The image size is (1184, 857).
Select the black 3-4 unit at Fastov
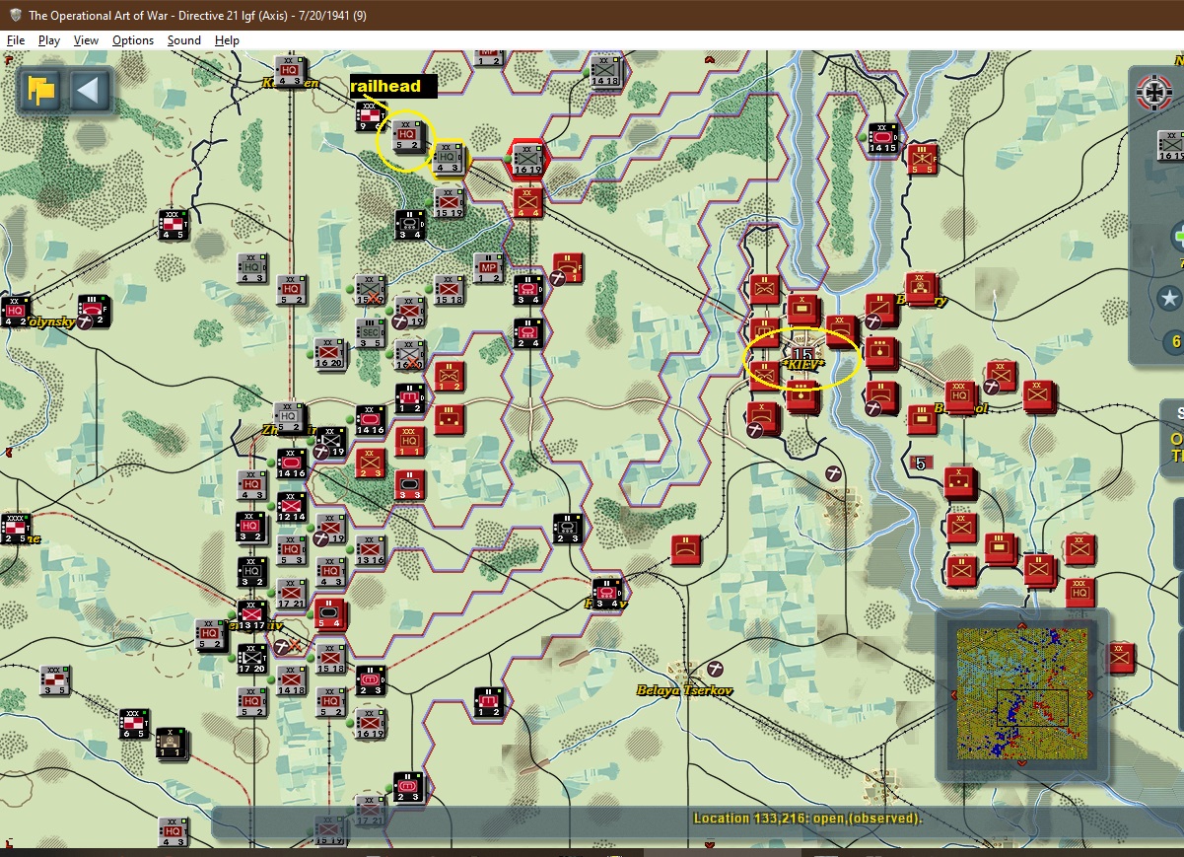606,593
